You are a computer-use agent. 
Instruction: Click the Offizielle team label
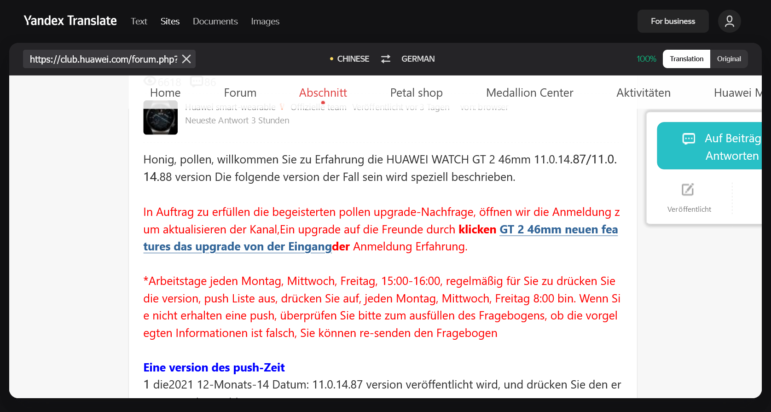(x=318, y=107)
